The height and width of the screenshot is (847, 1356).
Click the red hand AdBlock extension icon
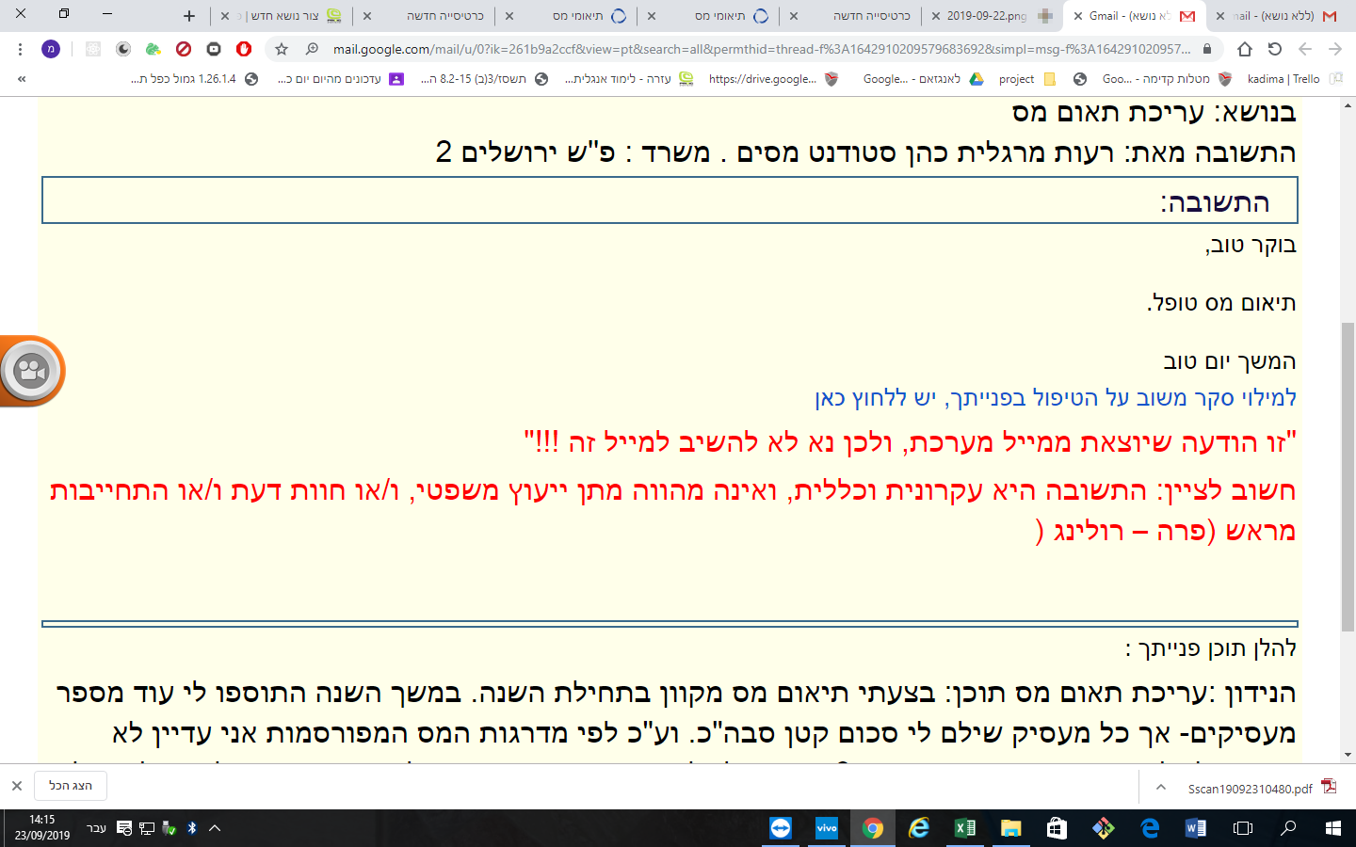[244, 47]
